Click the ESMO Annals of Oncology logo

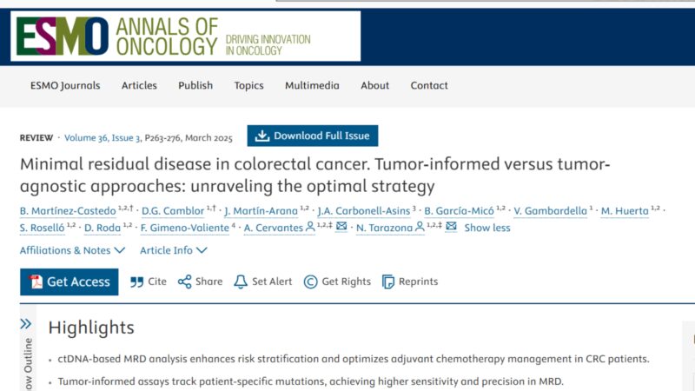[185, 36]
